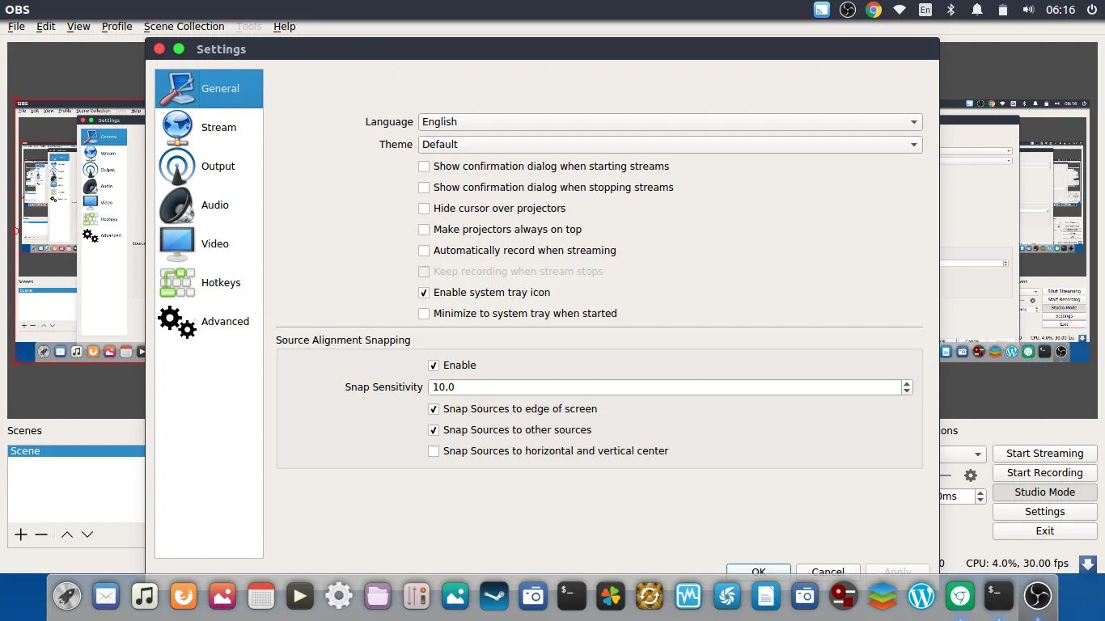Open transition properties gear icon
The width and height of the screenshot is (1105, 621).
(971, 475)
